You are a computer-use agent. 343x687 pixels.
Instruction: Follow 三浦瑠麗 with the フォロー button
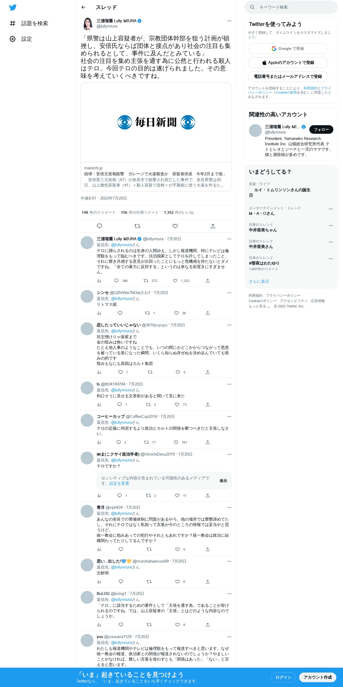[x=321, y=129]
